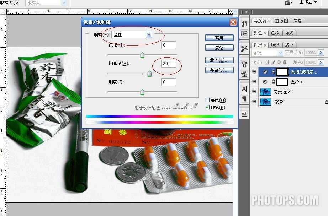Open the 工作区 workspace menu
Screen dimensions: 328x216
point(308,2)
